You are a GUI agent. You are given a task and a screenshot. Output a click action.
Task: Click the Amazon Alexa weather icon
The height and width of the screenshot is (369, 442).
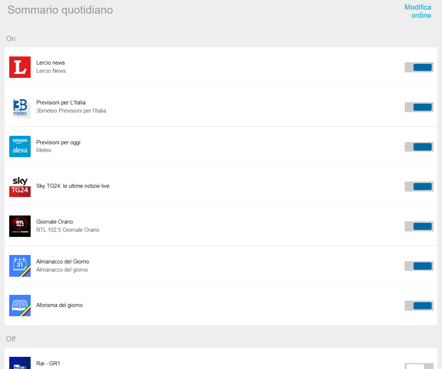20,146
